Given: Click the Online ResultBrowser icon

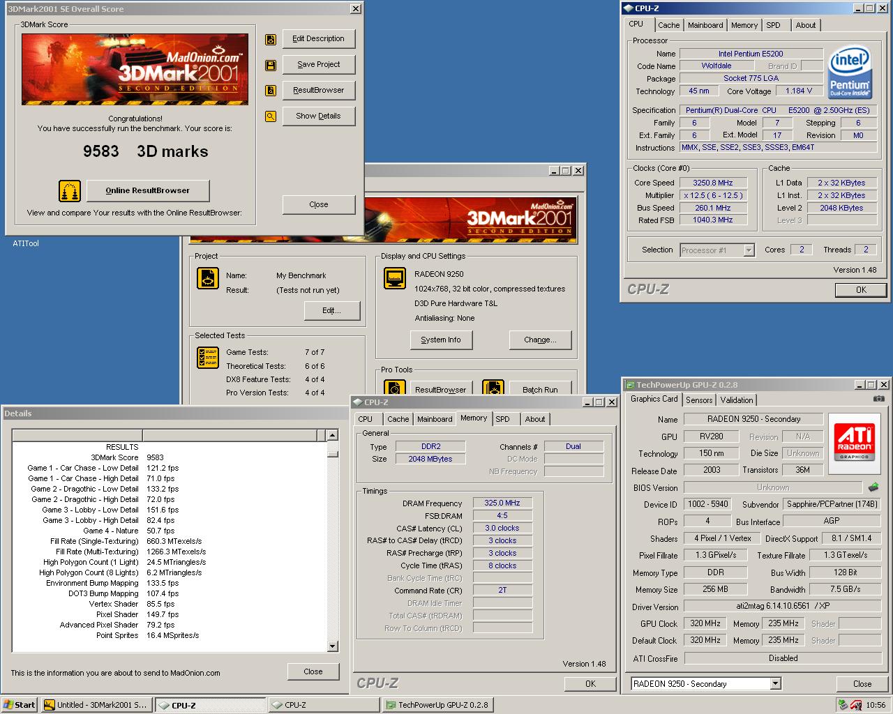Looking at the screenshot, I should (69, 190).
